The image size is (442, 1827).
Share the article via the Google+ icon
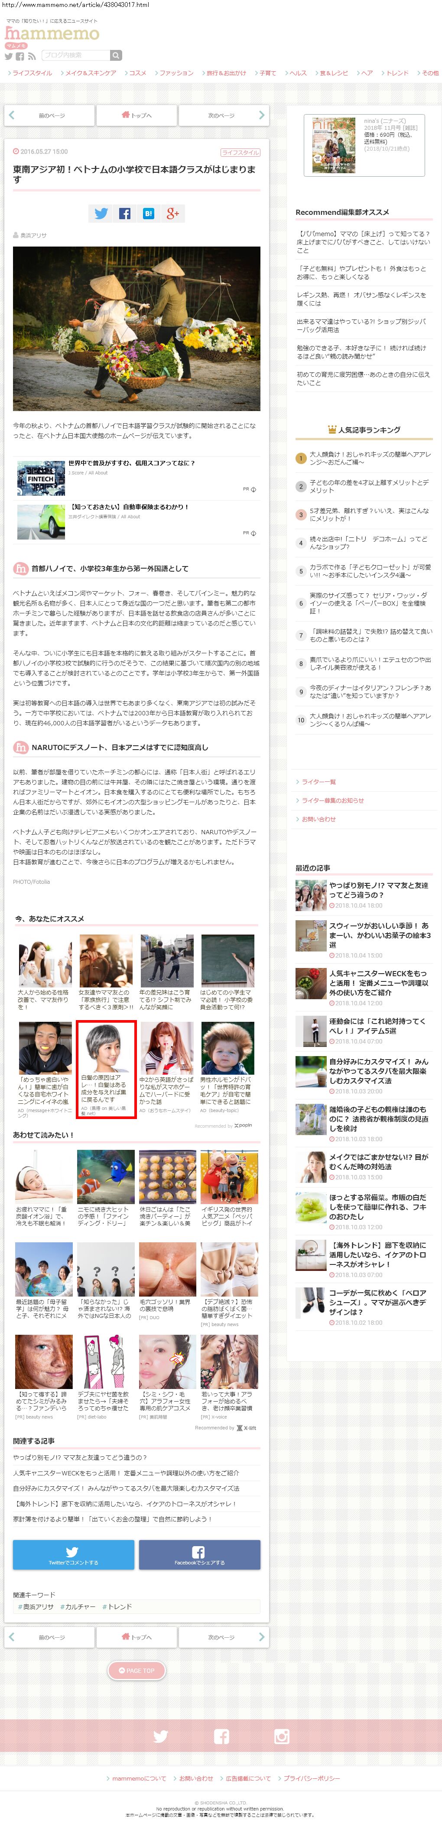coord(172,214)
